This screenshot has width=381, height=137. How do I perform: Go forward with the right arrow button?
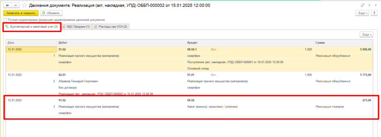click(15, 5)
